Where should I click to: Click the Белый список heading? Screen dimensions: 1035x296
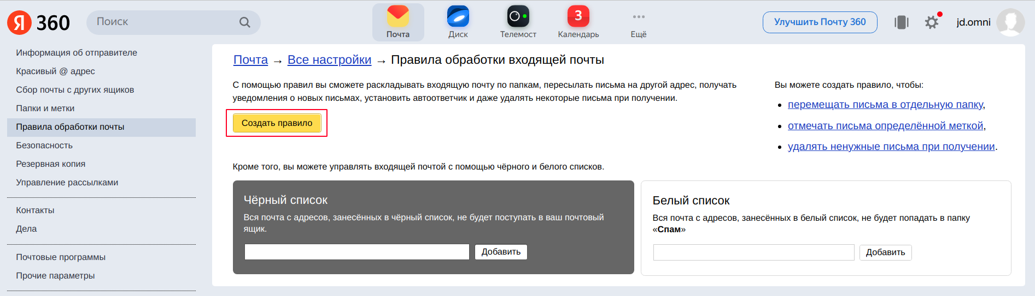tap(691, 201)
